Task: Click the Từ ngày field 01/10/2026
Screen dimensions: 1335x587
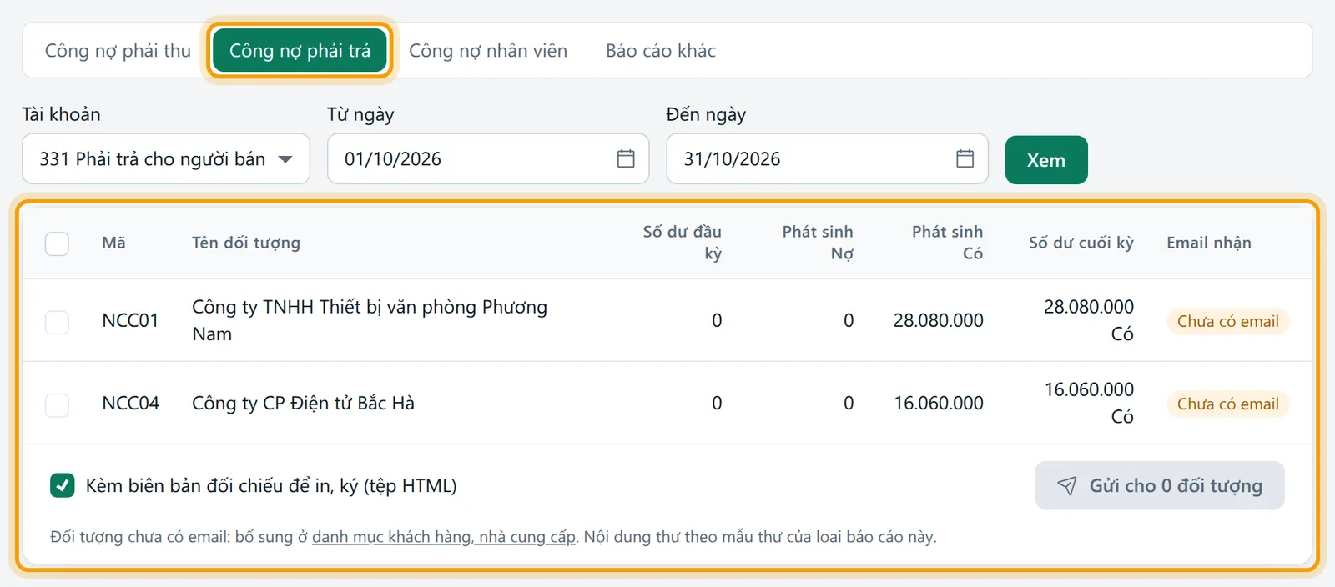Action: 488,158
